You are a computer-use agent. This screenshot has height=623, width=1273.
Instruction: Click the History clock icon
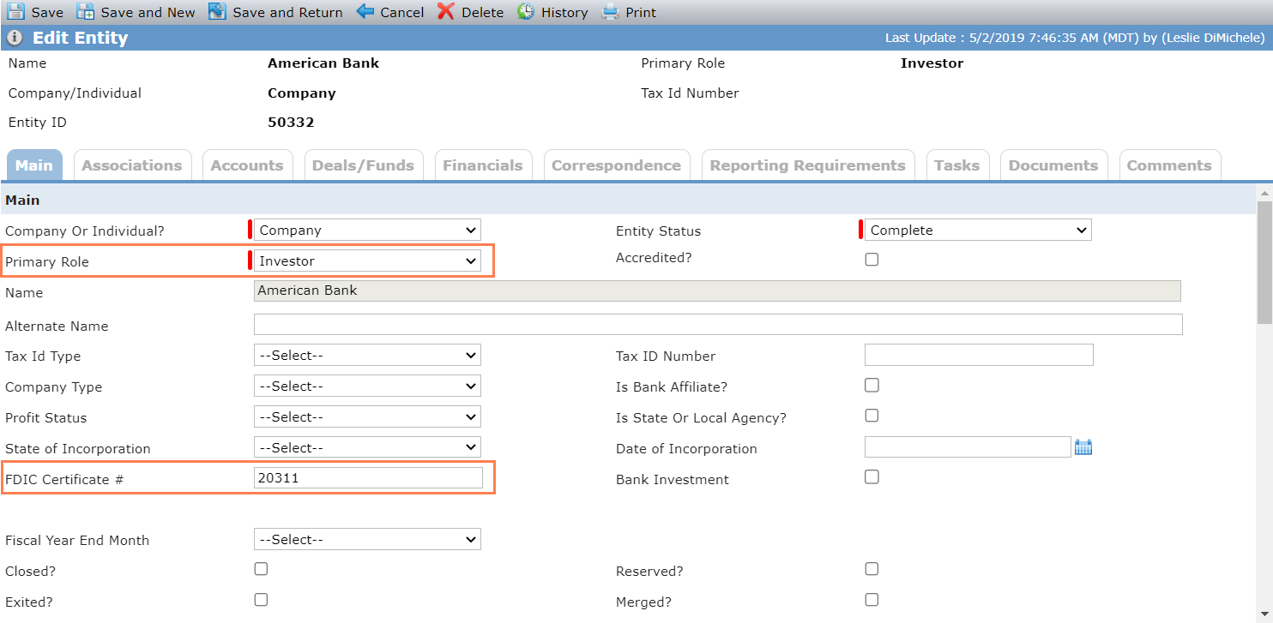tap(526, 11)
